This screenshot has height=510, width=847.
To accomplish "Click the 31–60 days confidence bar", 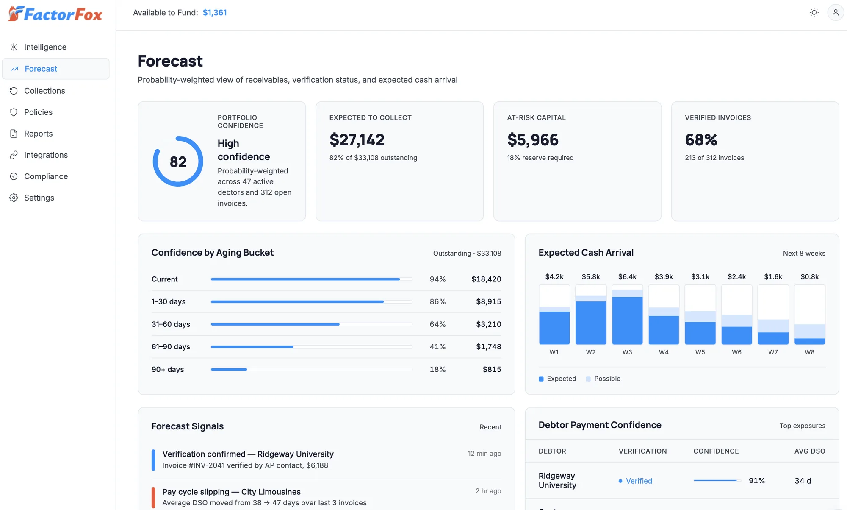I will [x=312, y=324].
